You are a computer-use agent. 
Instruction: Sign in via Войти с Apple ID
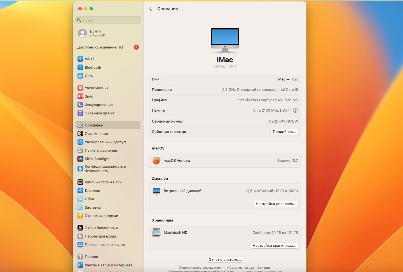click(108, 33)
